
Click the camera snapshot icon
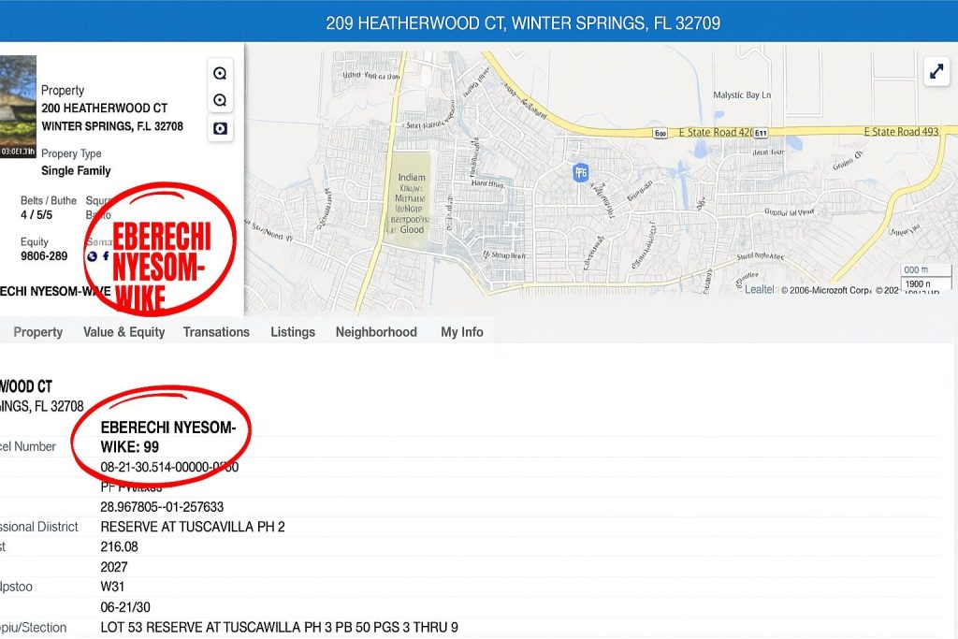point(220,128)
